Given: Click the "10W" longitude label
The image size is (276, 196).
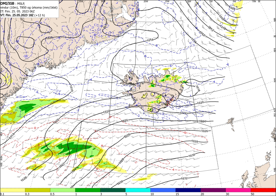Looking at the screenshot, I should (x=189, y=1).
